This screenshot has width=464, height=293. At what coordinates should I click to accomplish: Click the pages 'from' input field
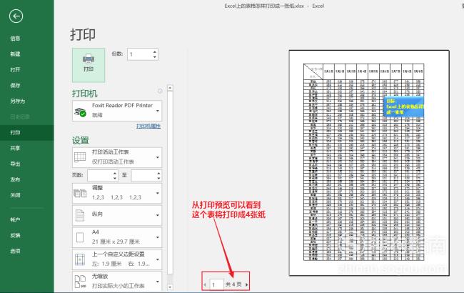[100, 175]
